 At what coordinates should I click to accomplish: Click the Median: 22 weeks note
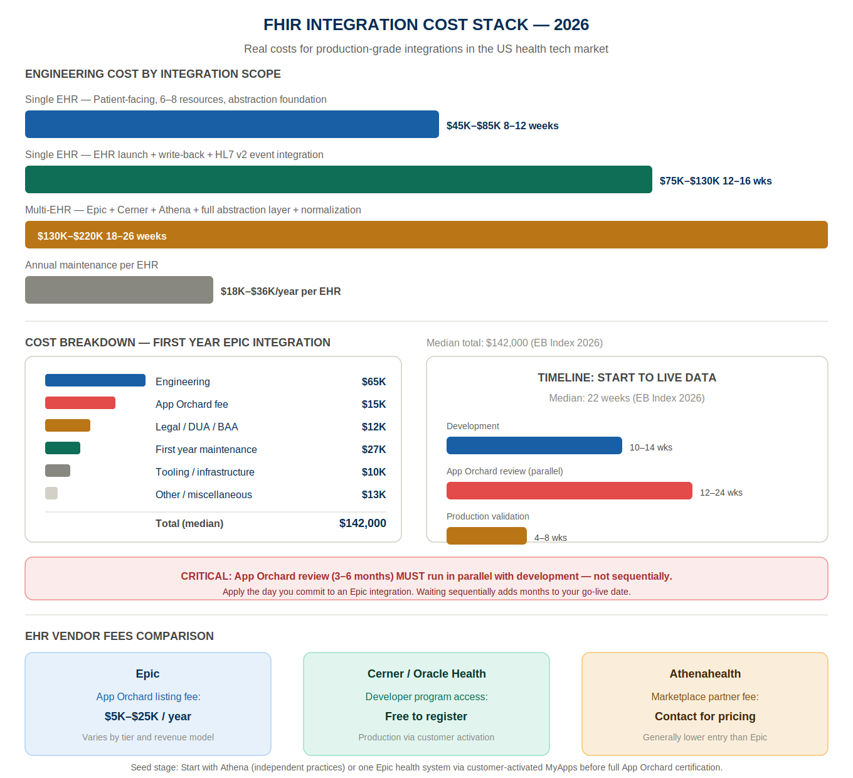(x=627, y=398)
